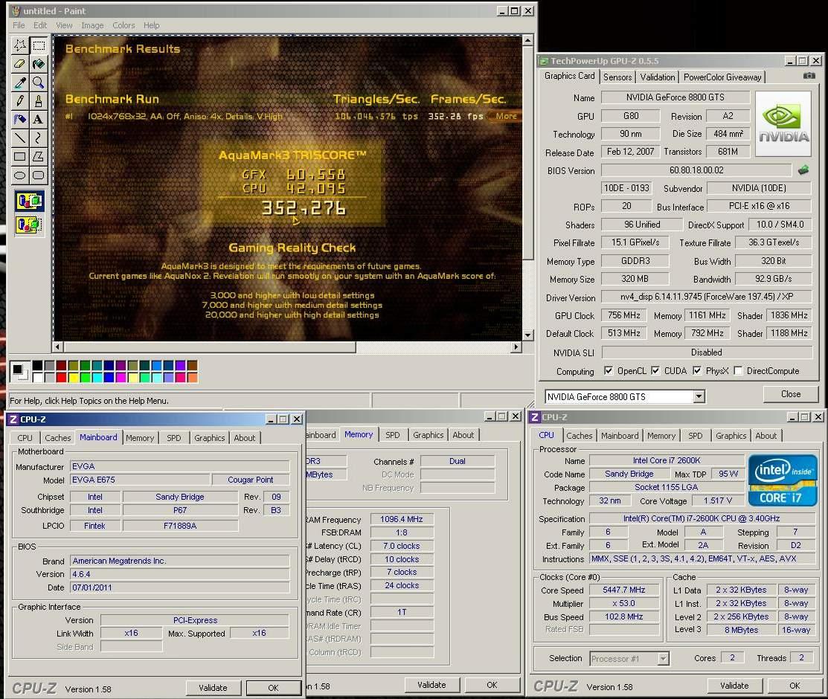This screenshot has width=828, height=699.
Task: Toggle the OpenCL checkbox in GPU-Z
Action: (x=609, y=370)
